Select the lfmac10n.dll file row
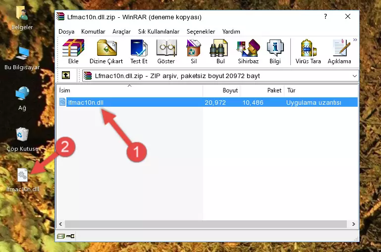The image size is (381, 252). point(208,102)
